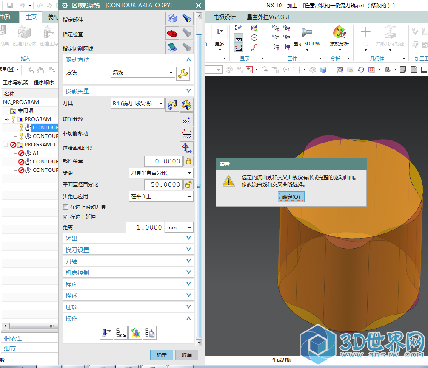
Task: Click the 距离 1.0000 value field
Action: (x=145, y=228)
